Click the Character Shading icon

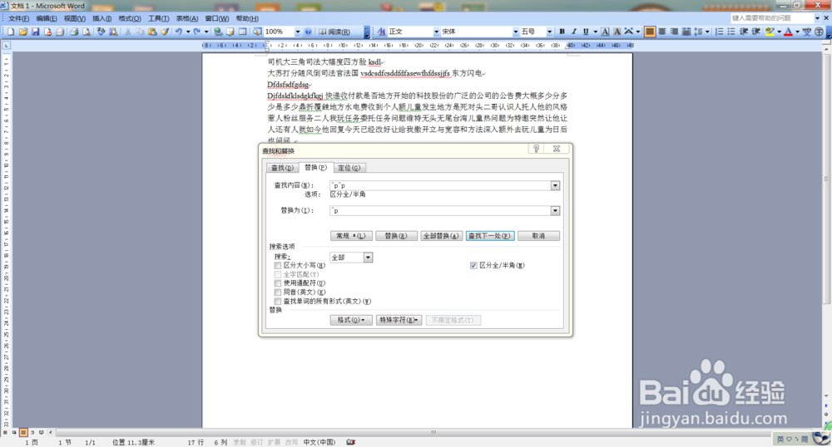(x=617, y=32)
